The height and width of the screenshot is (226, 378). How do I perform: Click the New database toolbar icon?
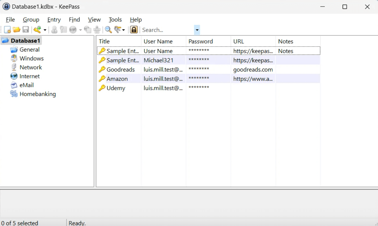[x=7, y=30]
